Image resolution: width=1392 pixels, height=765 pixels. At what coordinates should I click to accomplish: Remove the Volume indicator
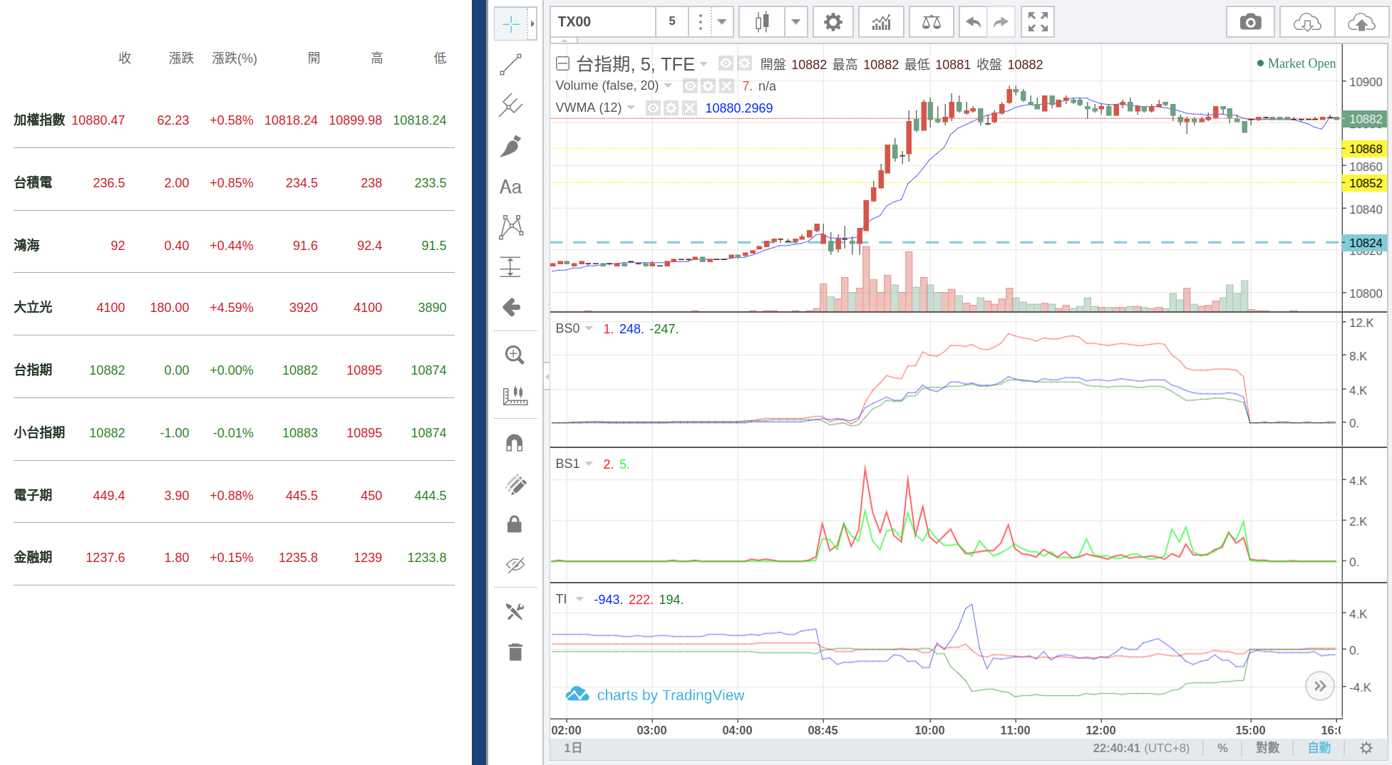click(726, 86)
